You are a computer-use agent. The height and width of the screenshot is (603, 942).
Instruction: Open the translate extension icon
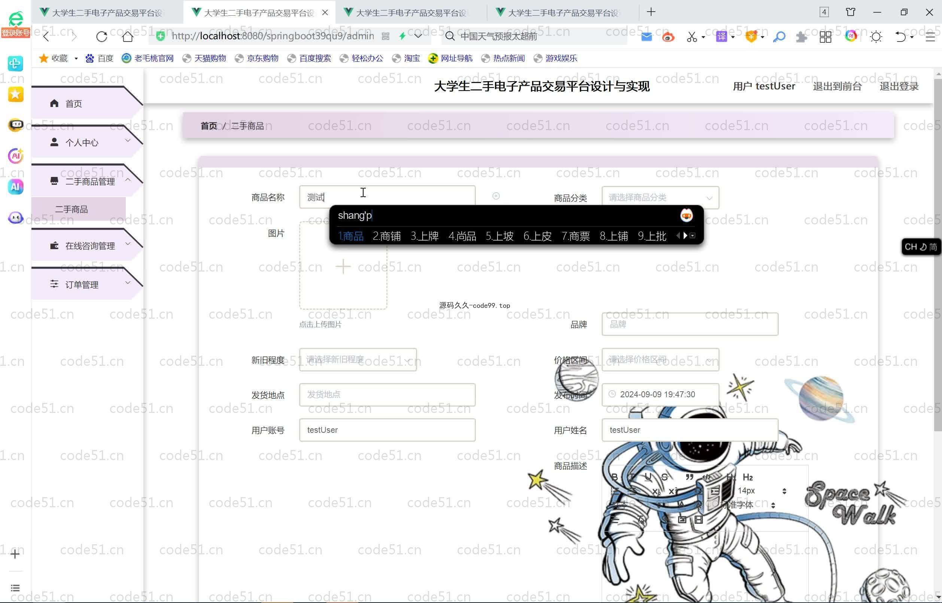pos(721,36)
